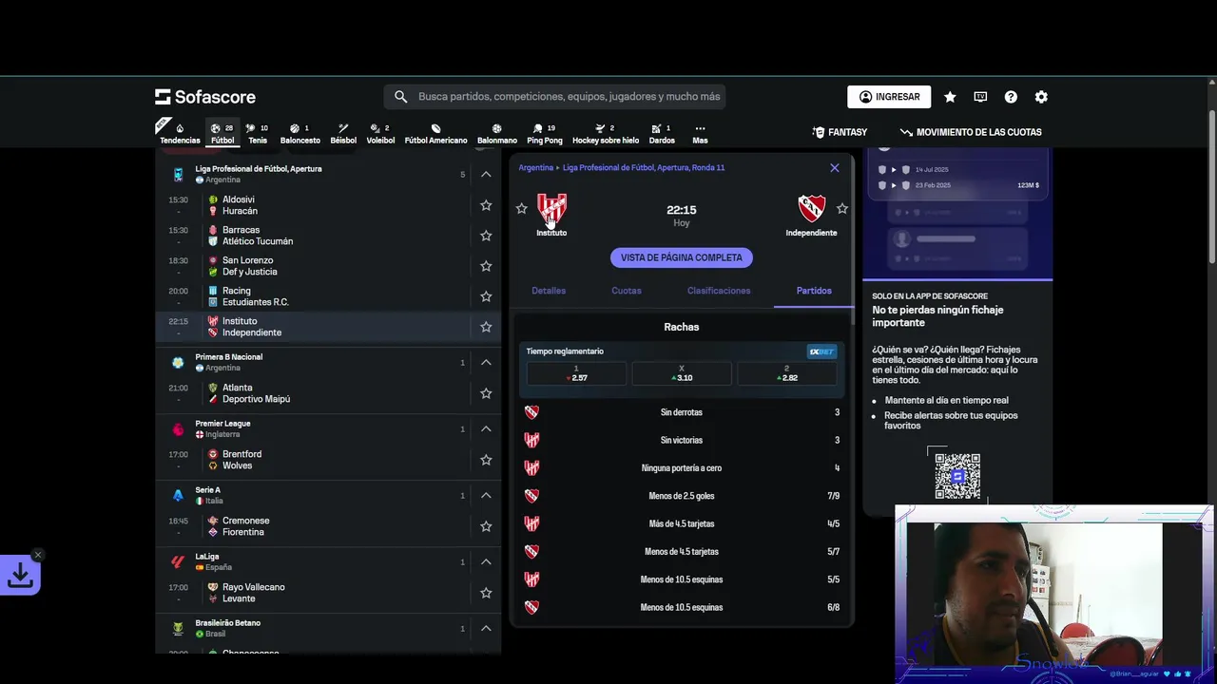The height and width of the screenshot is (684, 1217).
Task: Open the Argentina breadcrumb link
Action: pyautogui.click(x=535, y=168)
